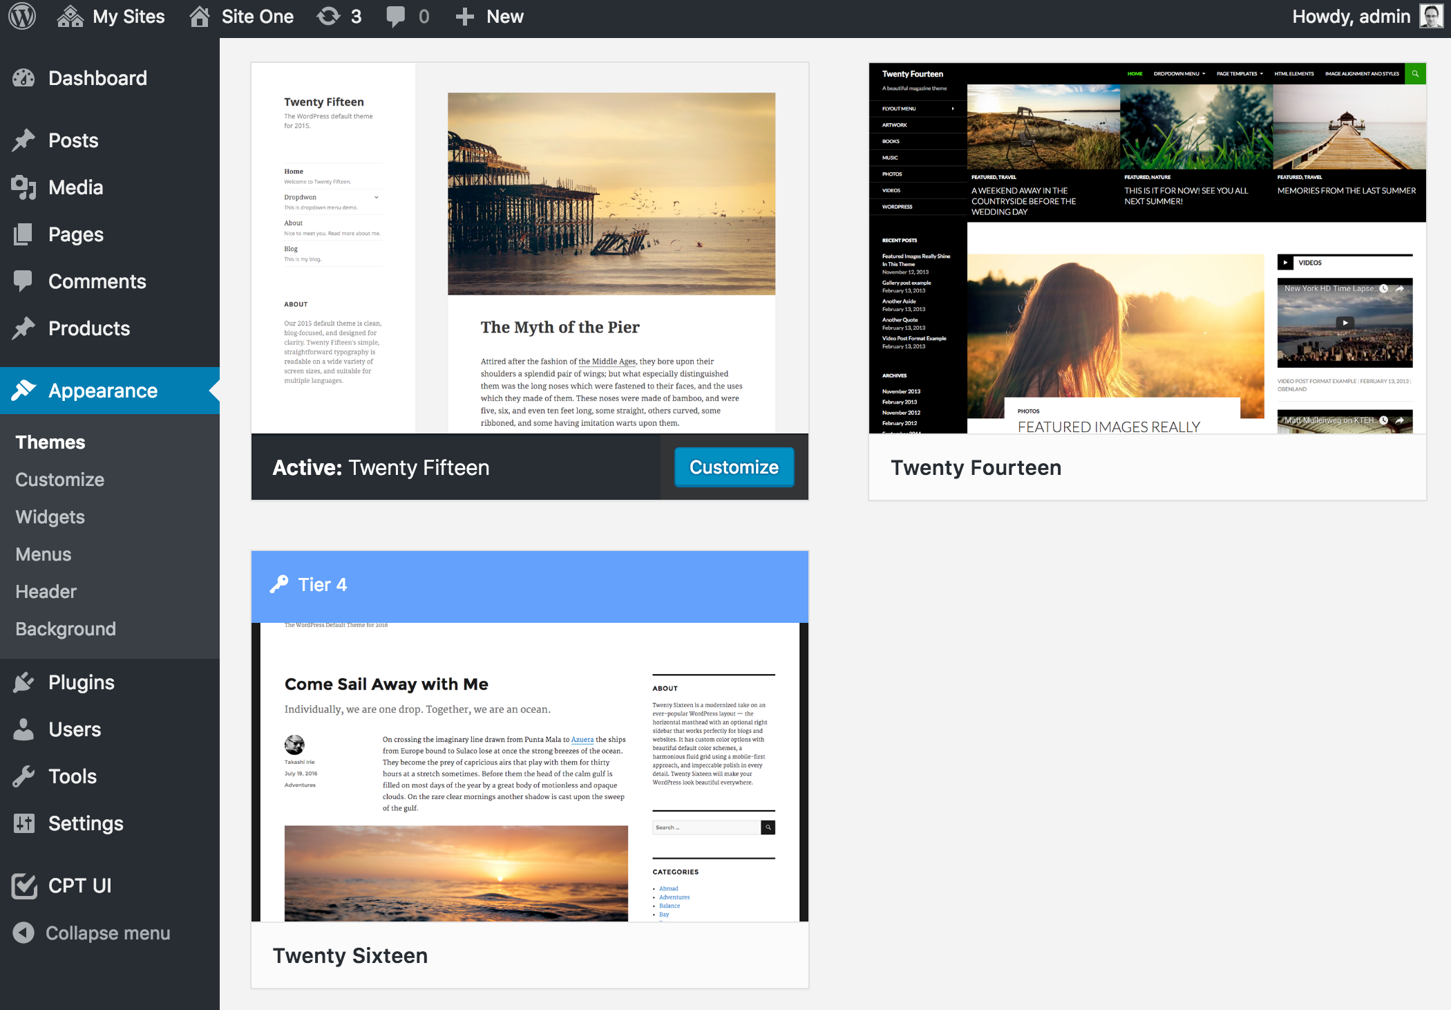Screen dimensions: 1451x1010
Task: Open the Header submenu item
Action: pyautogui.click(x=46, y=592)
